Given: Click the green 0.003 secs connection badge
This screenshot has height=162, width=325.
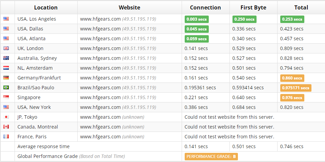Looking at the screenshot, I should pos(197,19).
